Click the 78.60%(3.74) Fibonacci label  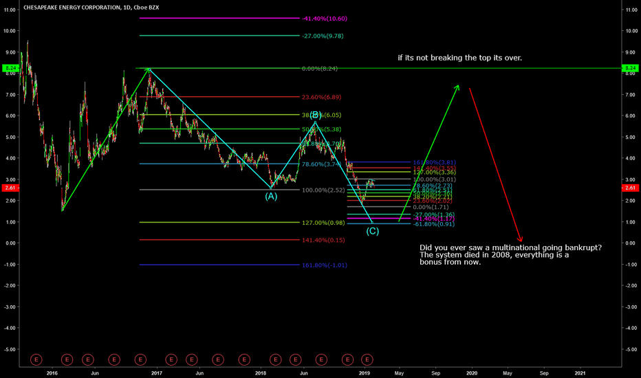pos(321,164)
